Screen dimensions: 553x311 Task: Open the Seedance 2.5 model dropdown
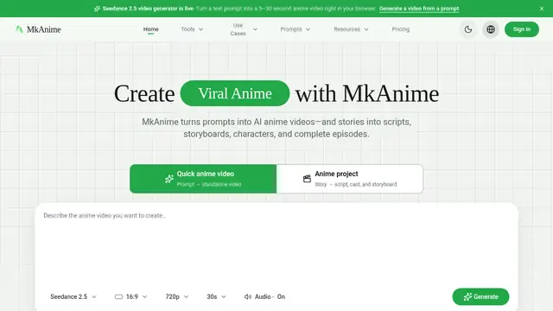pyautogui.click(x=73, y=297)
